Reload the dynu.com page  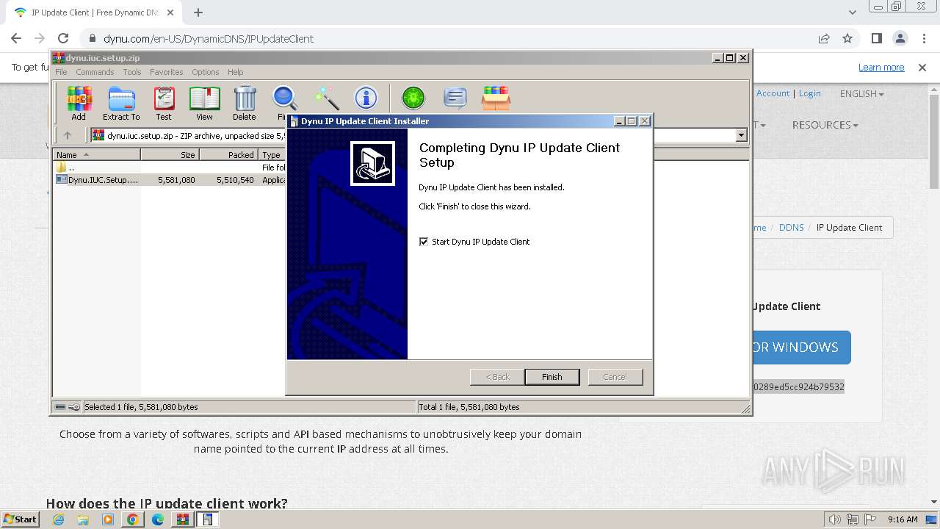(63, 38)
